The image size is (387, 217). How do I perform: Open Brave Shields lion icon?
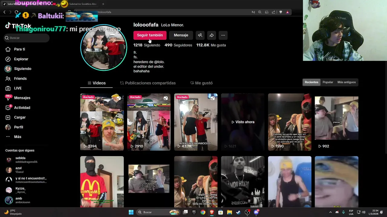[281, 12]
